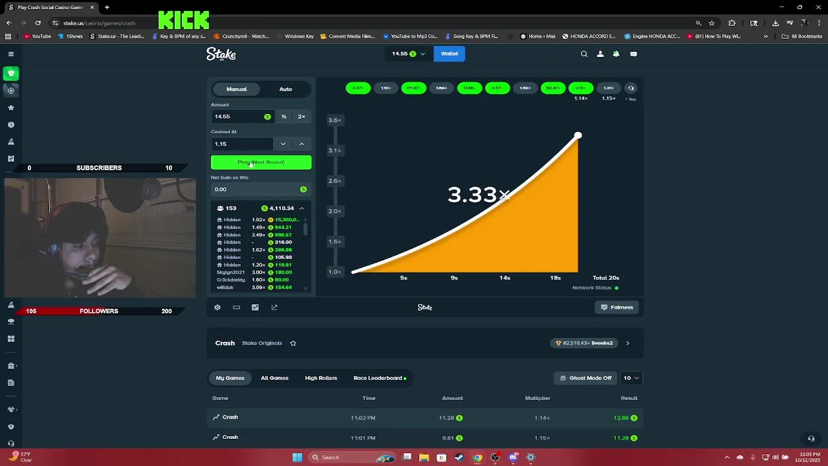828x466 pixels.
Task: Show hidden system tray icons
Action: pyautogui.click(x=726, y=458)
